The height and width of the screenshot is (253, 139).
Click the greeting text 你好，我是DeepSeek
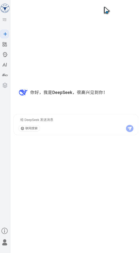click(x=51, y=92)
